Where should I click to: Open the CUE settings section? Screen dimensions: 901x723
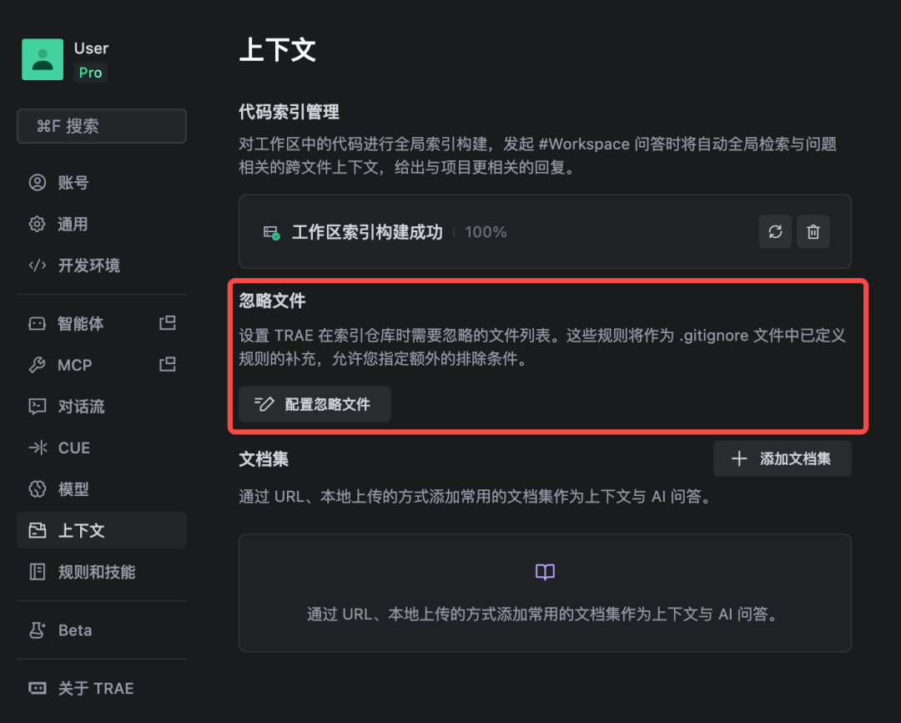73,447
